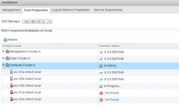The height and width of the screenshot is (107, 179).
Task: Open the Logical Network Preparation tab
Action: pos(71,10)
